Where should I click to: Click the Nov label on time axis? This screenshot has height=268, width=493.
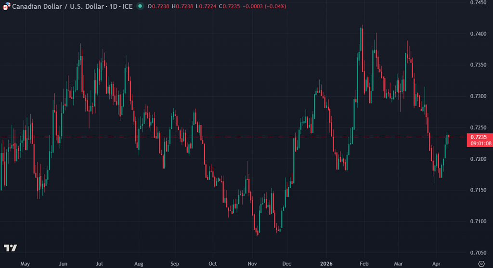click(x=252, y=263)
